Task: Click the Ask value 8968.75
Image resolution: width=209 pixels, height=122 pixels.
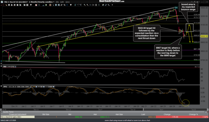Action: (104, 117)
